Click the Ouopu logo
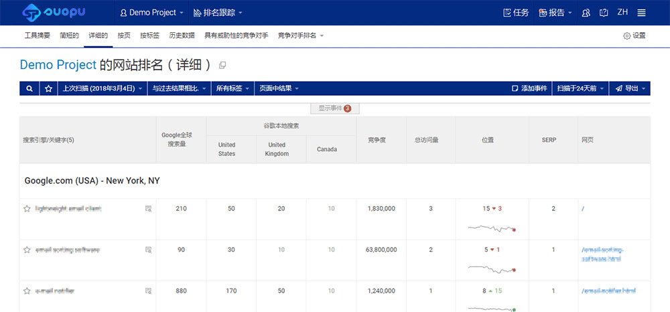The height and width of the screenshot is (312, 670). pyautogui.click(x=54, y=12)
